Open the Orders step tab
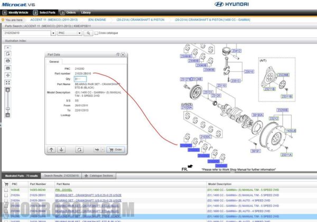Image resolution: width=317 pixels, height=222 pixels. click(68, 13)
